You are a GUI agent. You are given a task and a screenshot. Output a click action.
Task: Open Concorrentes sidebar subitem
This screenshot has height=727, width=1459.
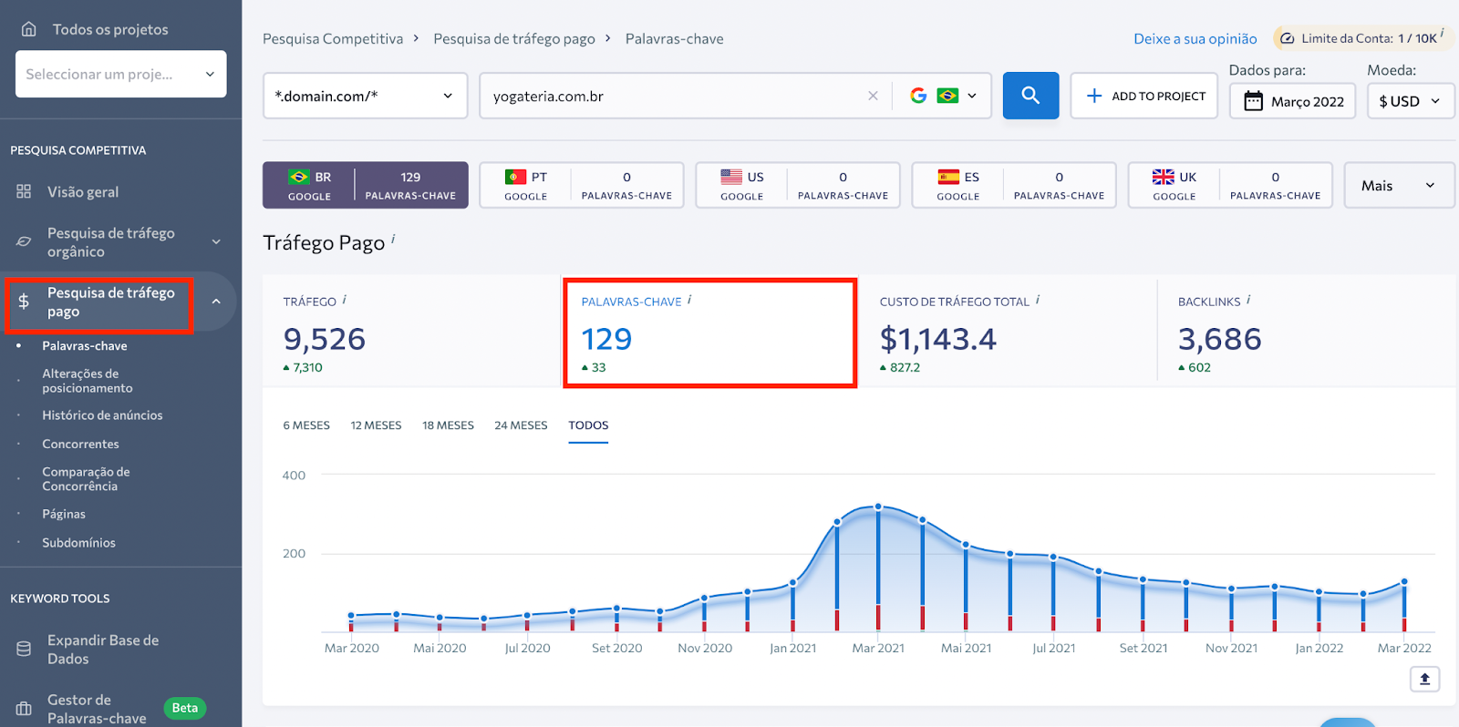pos(80,445)
